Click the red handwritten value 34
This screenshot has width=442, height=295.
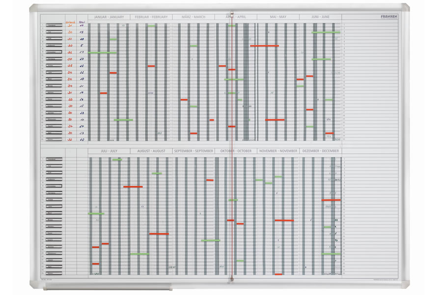(70, 126)
